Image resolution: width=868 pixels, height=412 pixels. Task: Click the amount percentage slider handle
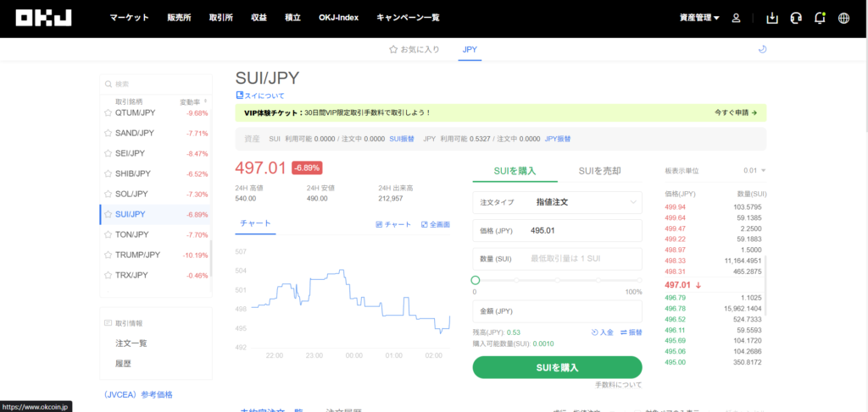coord(476,280)
